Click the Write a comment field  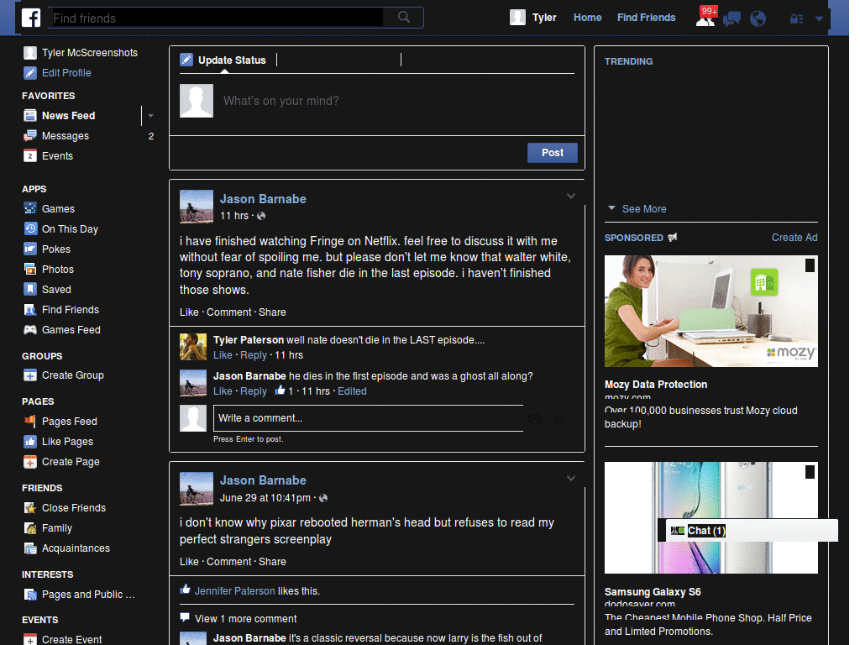pos(368,418)
